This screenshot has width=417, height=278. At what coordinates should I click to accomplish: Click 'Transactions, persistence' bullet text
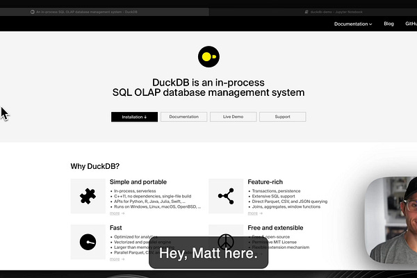[276, 191]
